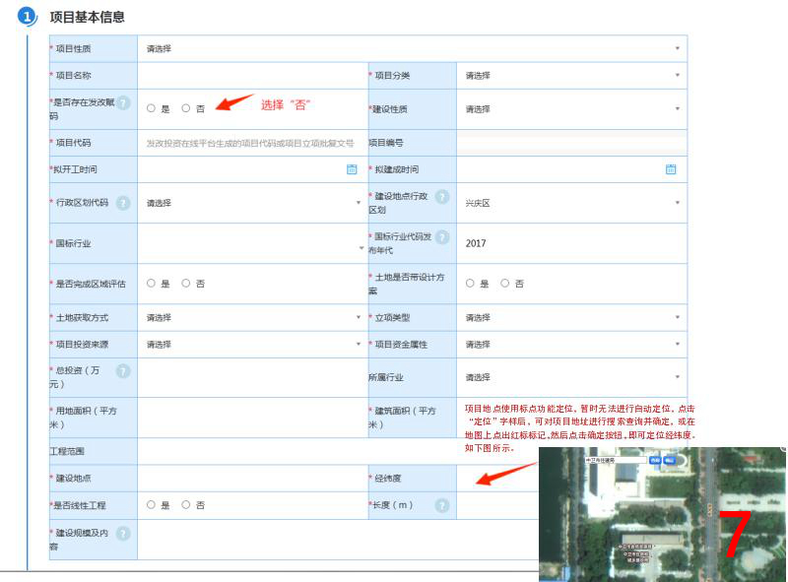
Task: Expand 建设地点行政区划 dropdown showing 兴庆区
Action: (x=571, y=203)
